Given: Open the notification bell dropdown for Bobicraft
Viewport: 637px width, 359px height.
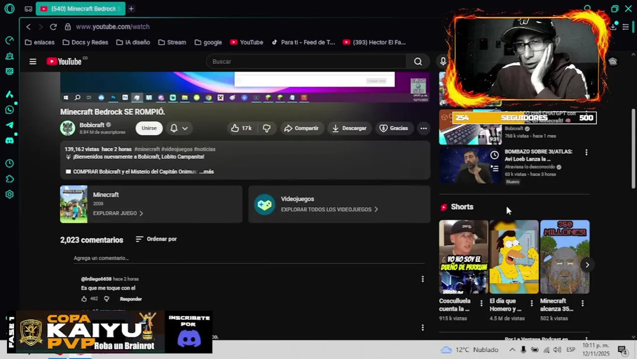Looking at the screenshot, I should tap(179, 128).
